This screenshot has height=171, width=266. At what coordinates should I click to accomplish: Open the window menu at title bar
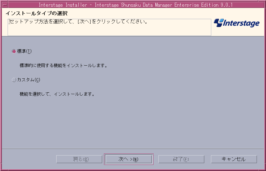[x=5, y=5]
